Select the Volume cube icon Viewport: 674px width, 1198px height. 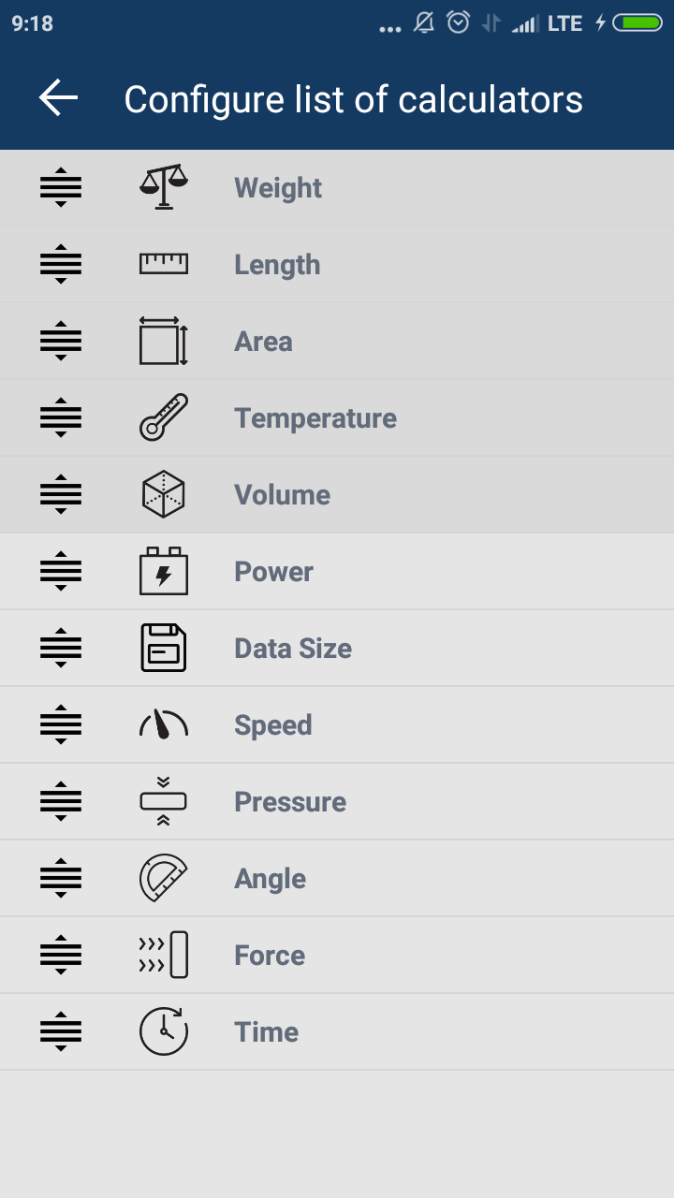point(164,494)
